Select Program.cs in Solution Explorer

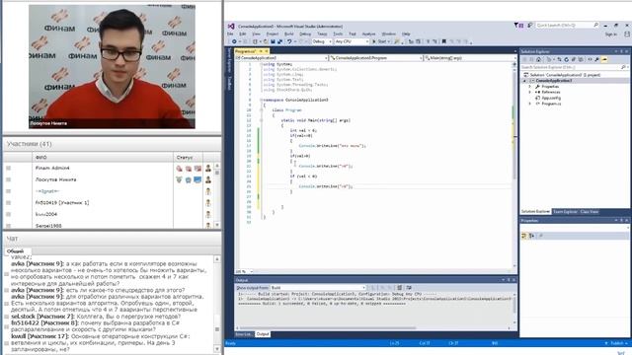551,104
